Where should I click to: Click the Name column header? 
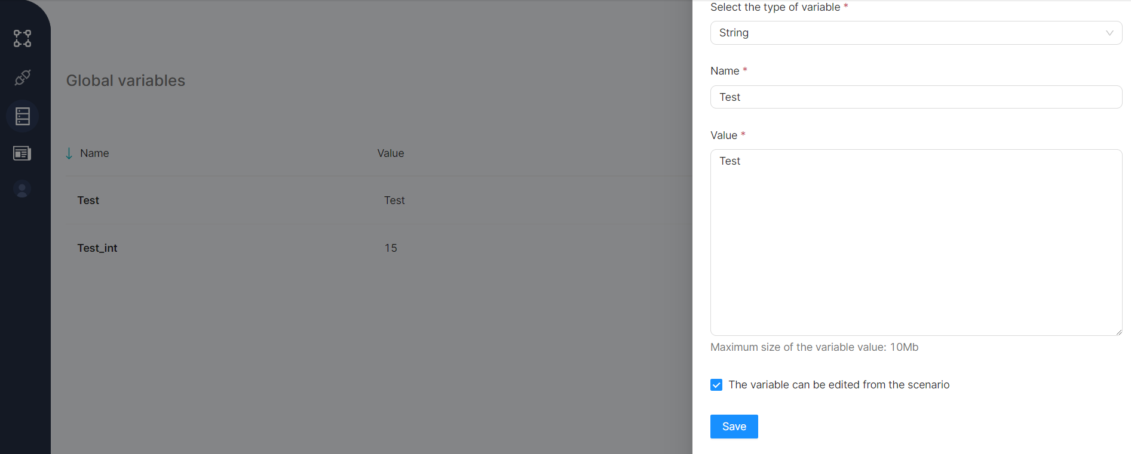(94, 153)
